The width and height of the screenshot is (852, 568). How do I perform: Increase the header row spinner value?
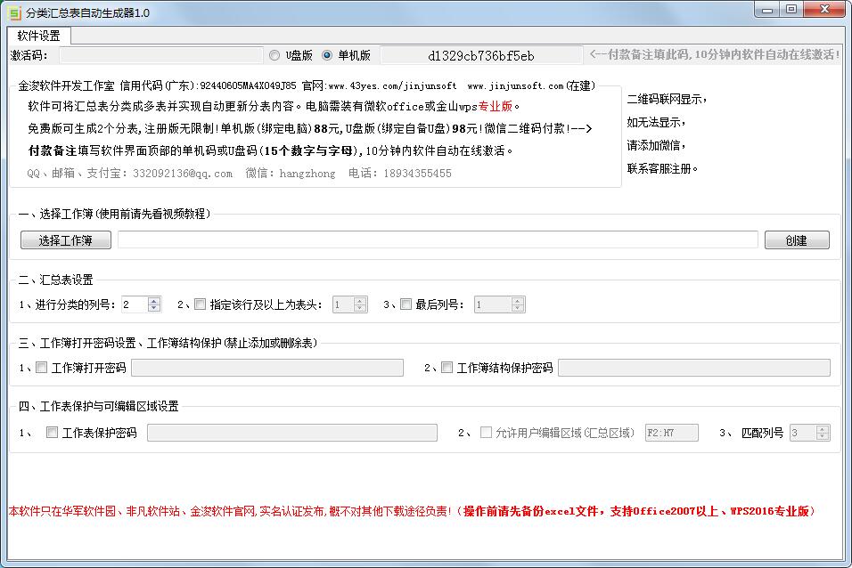pyautogui.click(x=360, y=301)
